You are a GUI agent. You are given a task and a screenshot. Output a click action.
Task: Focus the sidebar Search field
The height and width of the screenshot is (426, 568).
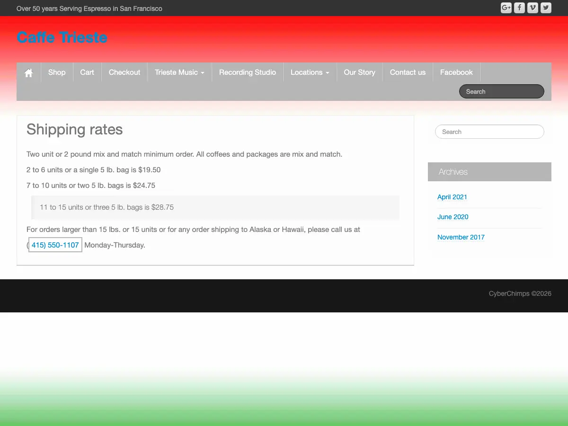point(489,132)
